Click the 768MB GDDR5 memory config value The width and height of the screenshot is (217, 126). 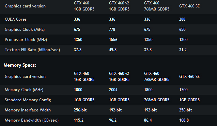point(157,100)
